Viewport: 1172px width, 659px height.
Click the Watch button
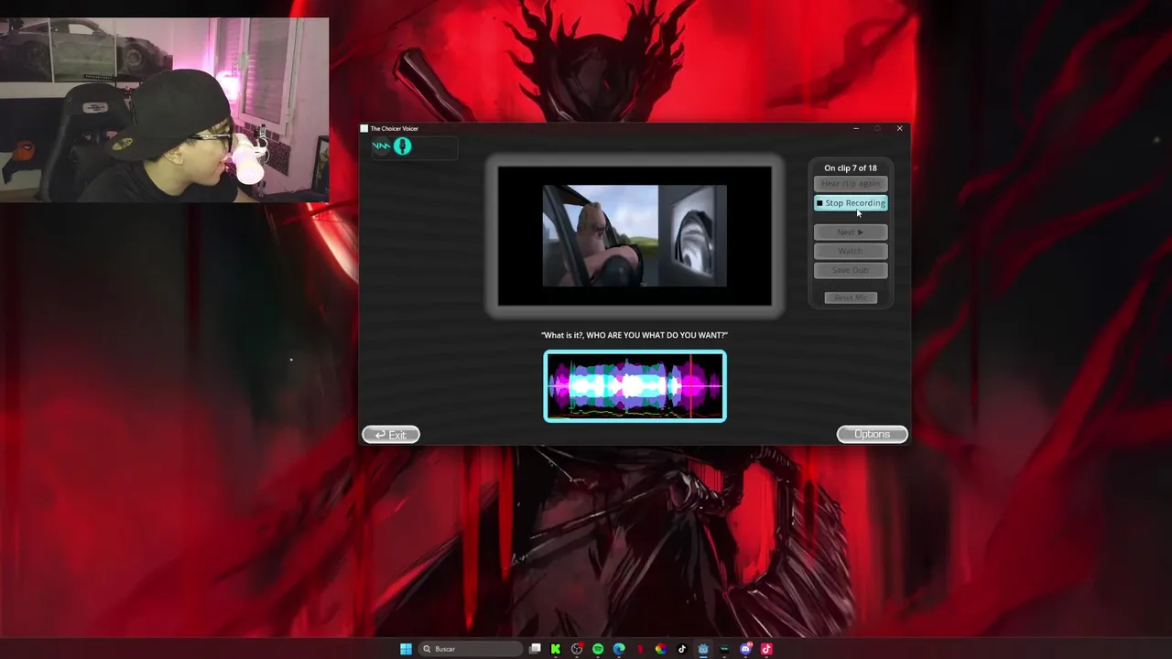pyautogui.click(x=851, y=251)
